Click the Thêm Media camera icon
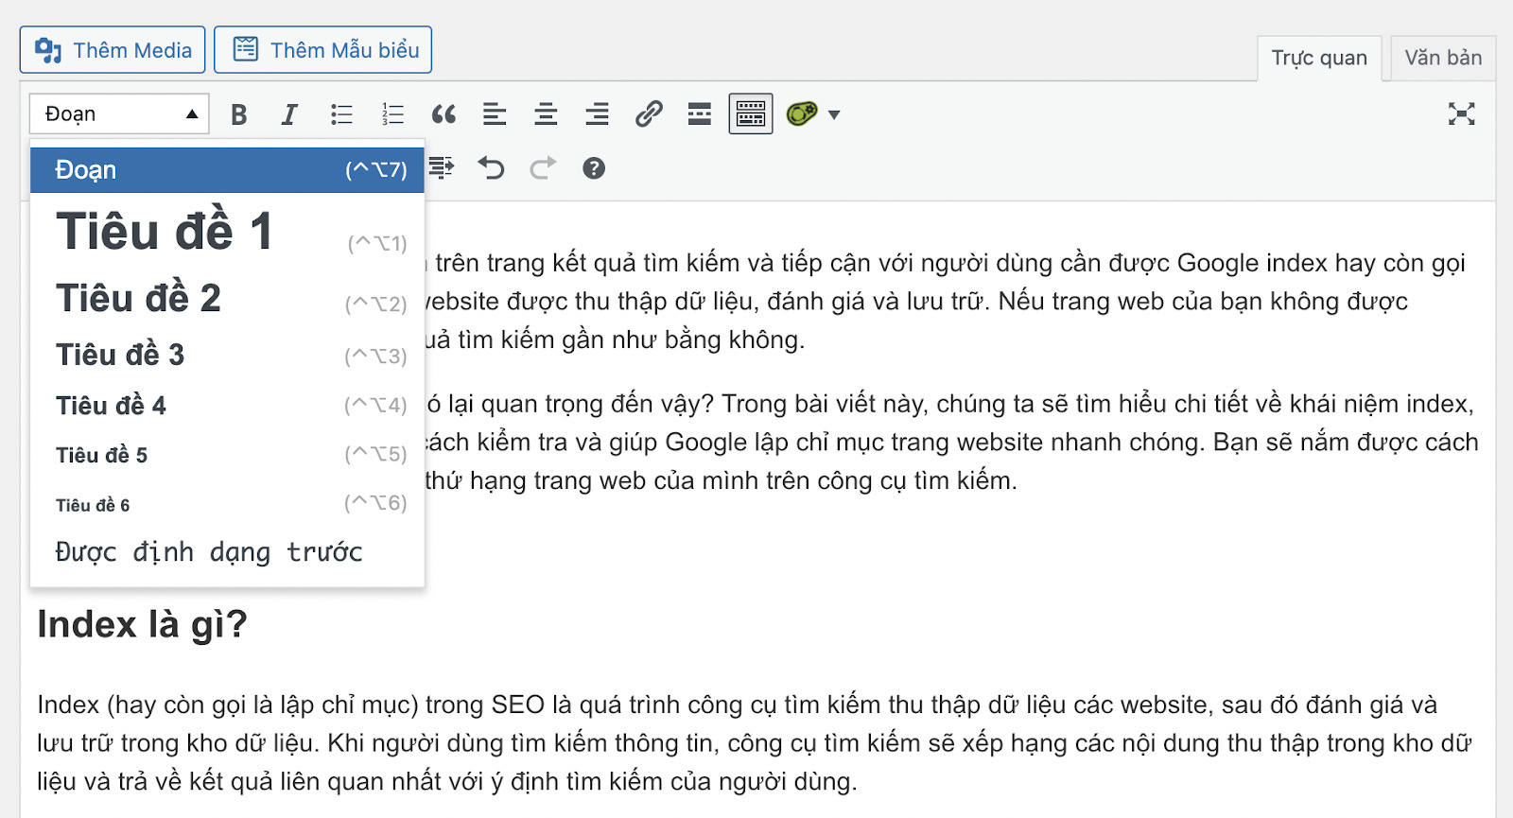The image size is (1513, 818). 47,50
